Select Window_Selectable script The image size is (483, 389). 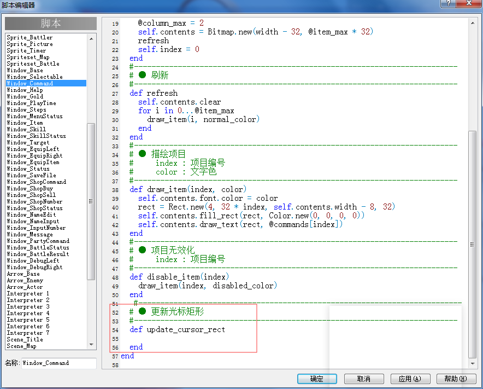click(x=34, y=77)
